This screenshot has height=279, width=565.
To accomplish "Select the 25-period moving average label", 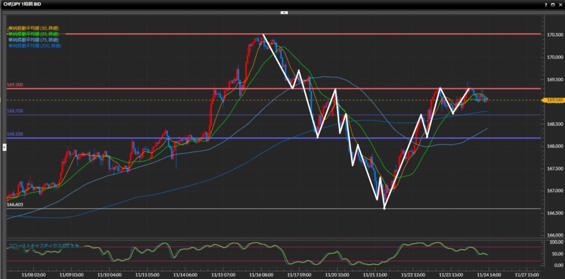I will [x=33, y=34].
